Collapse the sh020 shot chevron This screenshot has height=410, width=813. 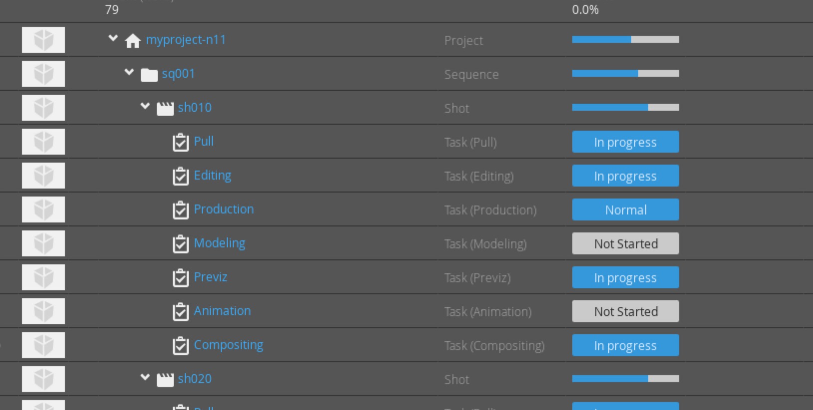145,377
